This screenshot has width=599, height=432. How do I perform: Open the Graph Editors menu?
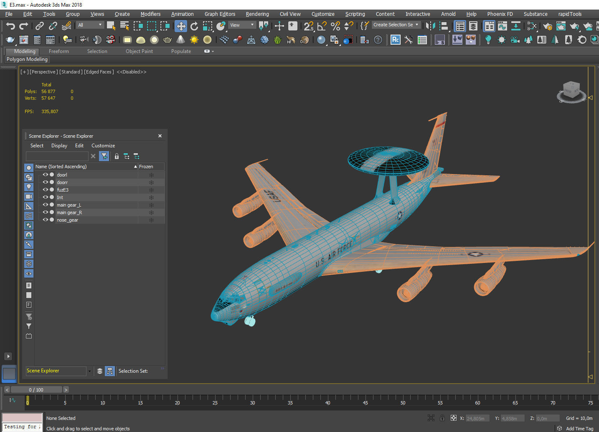(x=220, y=14)
